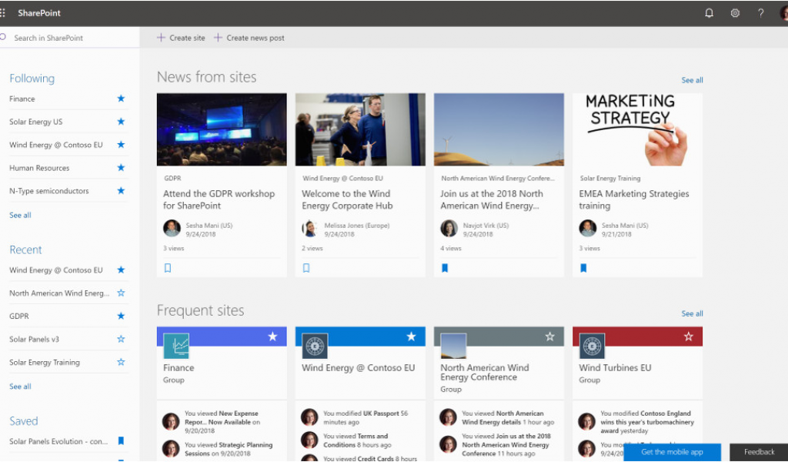This screenshot has height=462, width=788.
Task: Unsave the 2018 North American Wind Energy post
Action: pyautogui.click(x=445, y=268)
